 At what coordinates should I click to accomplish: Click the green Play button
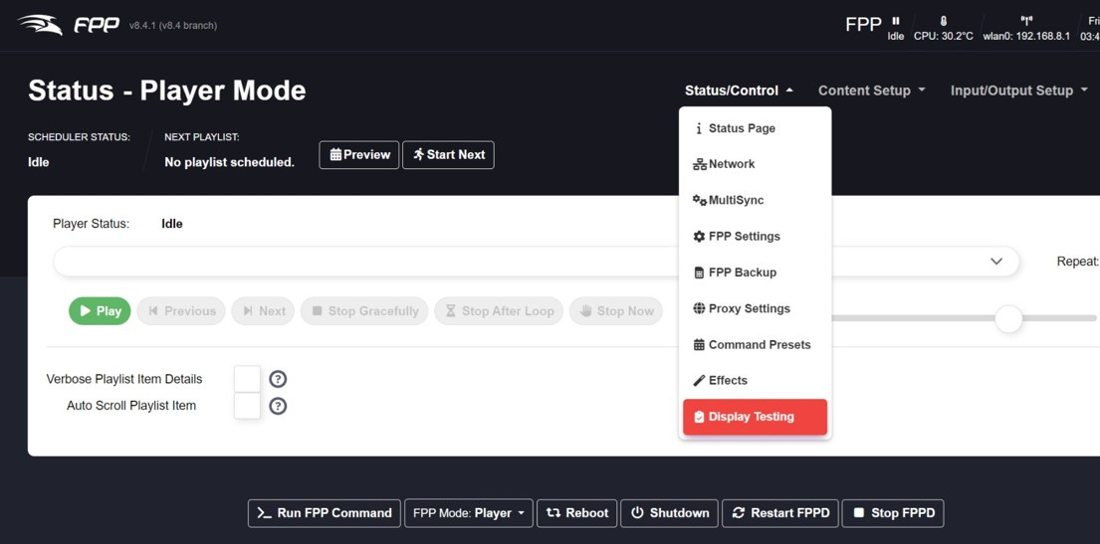coord(100,311)
